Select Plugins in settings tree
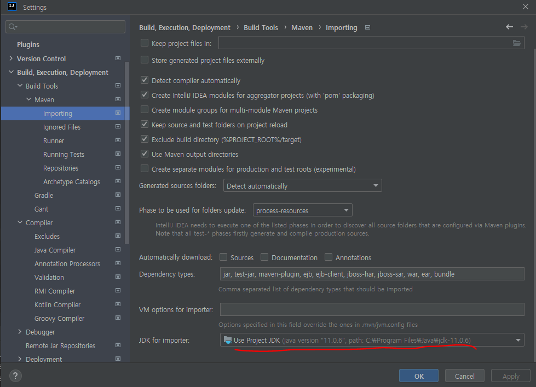Image resolution: width=536 pixels, height=387 pixels. point(28,45)
